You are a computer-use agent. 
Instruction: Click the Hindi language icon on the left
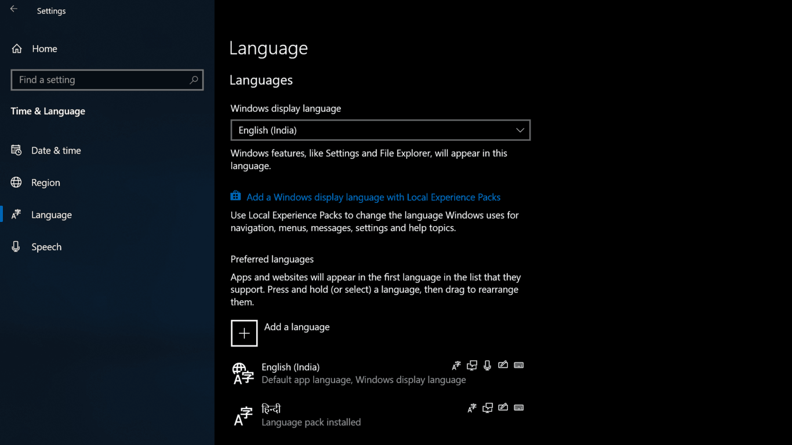click(243, 416)
